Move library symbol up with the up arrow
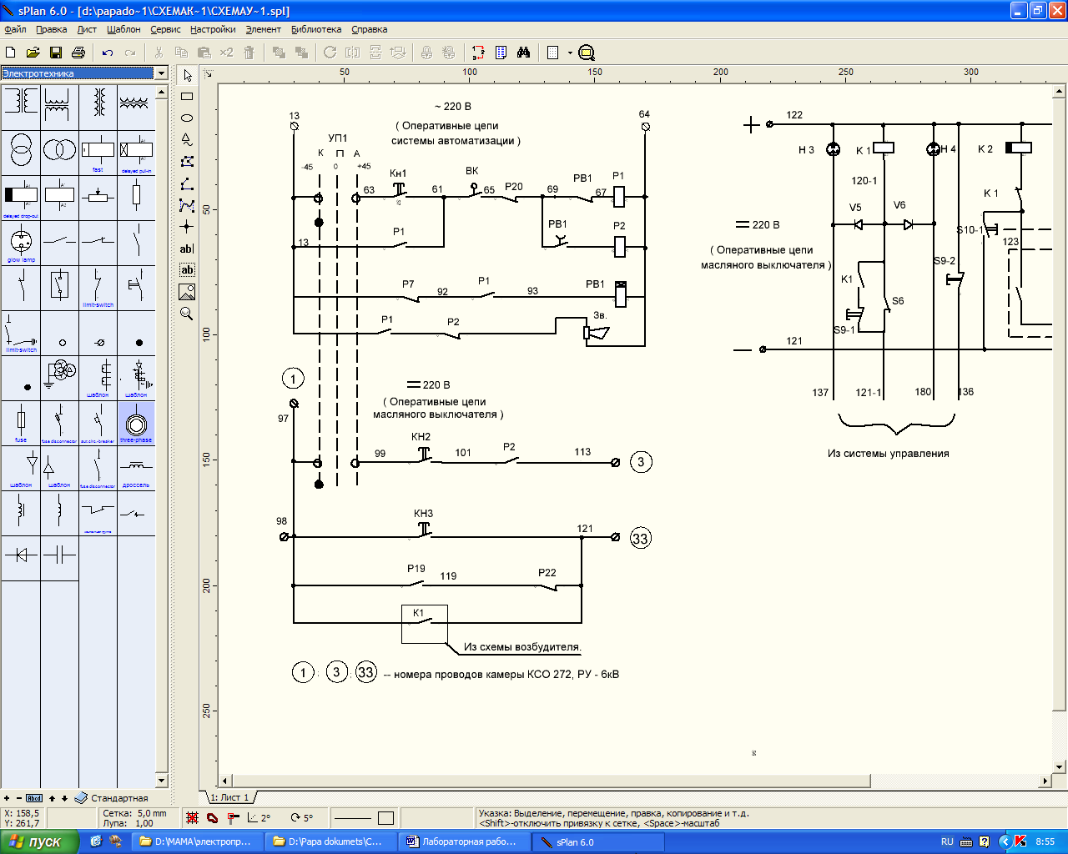 point(52,798)
